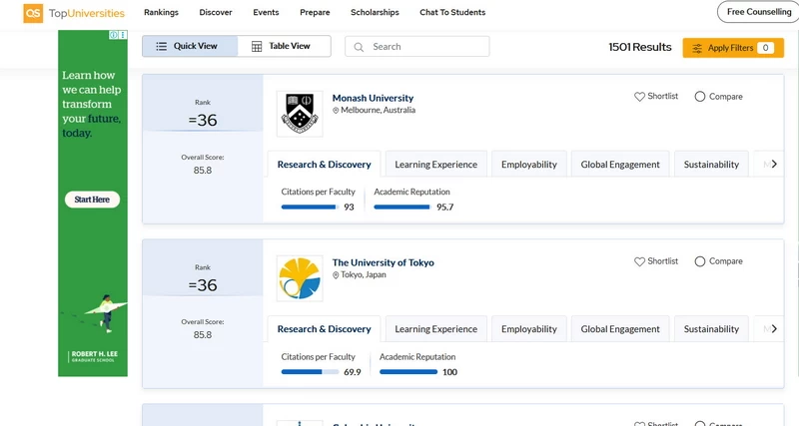This screenshot has width=799, height=426.
Task: Click the heart Shortlist icon for University of Tokyo
Action: [639, 261]
